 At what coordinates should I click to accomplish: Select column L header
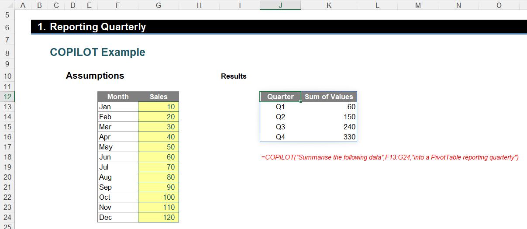pos(377,5)
